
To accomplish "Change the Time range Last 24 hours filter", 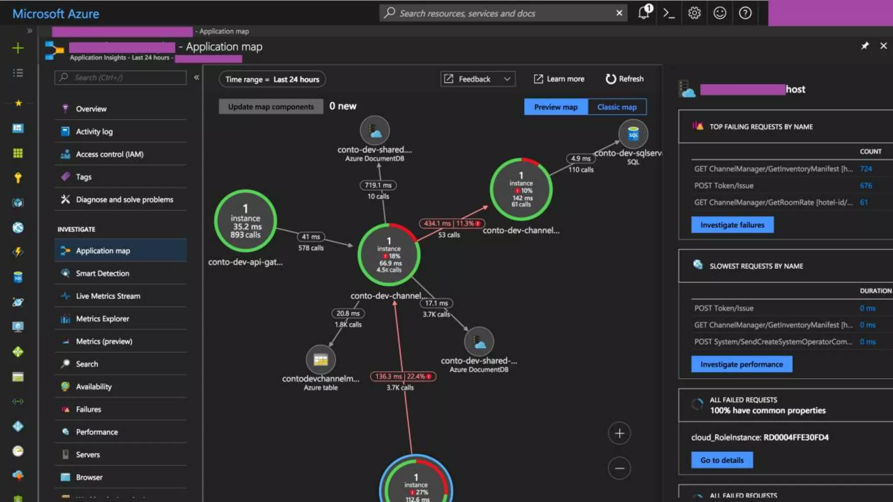I will [x=272, y=79].
